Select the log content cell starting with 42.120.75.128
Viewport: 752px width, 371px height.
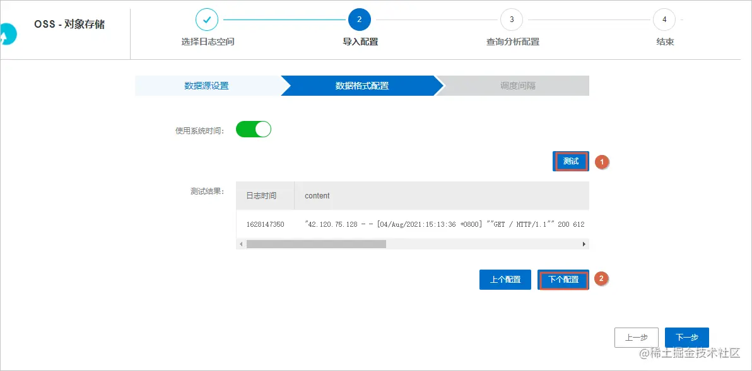(445, 224)
